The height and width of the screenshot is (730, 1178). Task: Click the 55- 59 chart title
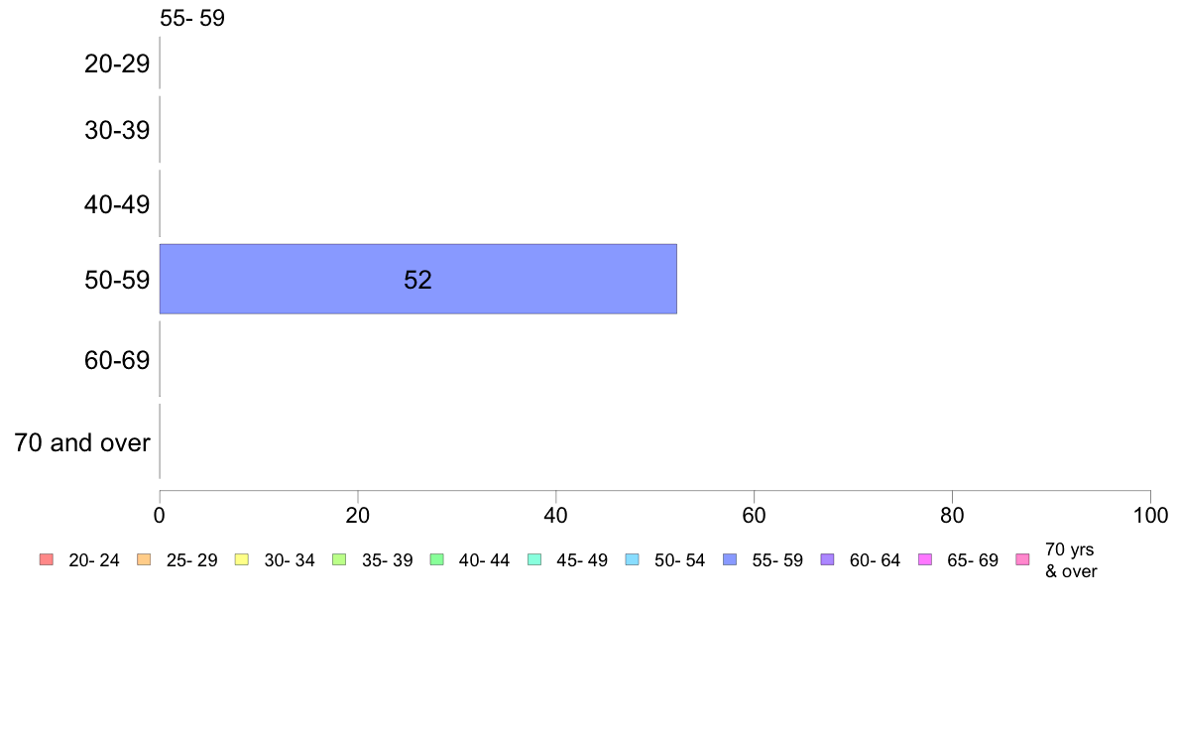pos(192,18)
